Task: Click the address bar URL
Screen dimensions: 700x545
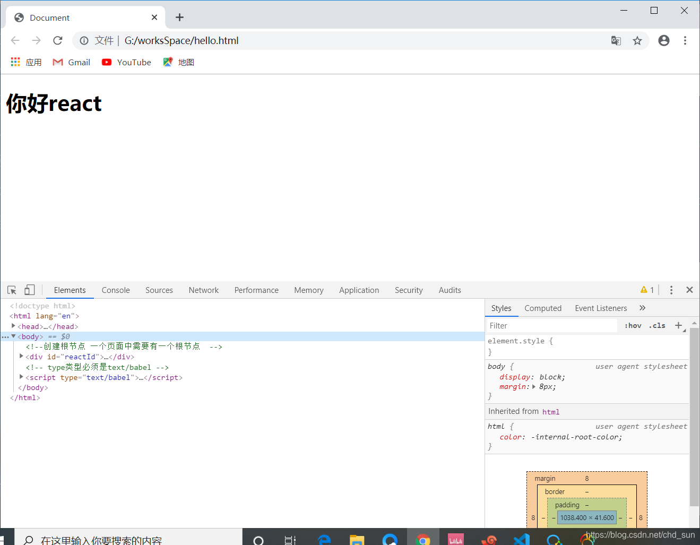Action: 182,40
